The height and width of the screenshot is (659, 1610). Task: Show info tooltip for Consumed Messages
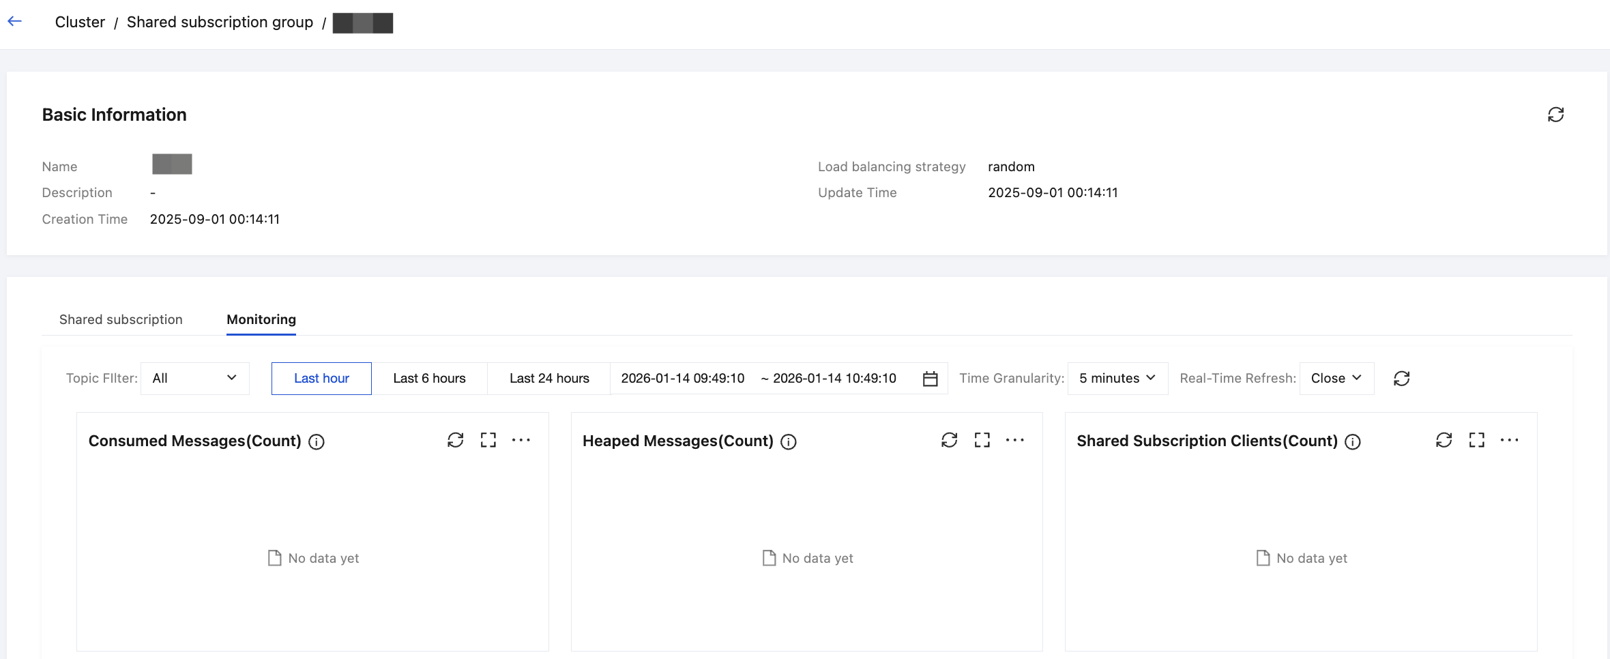(x=317, y=442)
